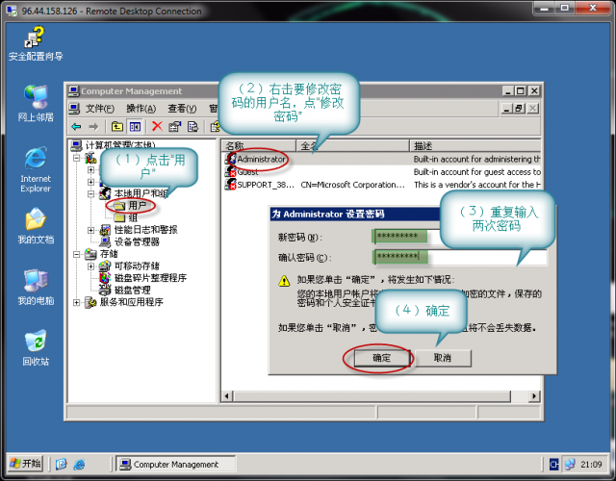Switch to Computer Management taskbar button
Screen dimensions: 616x481
(175, 464)
